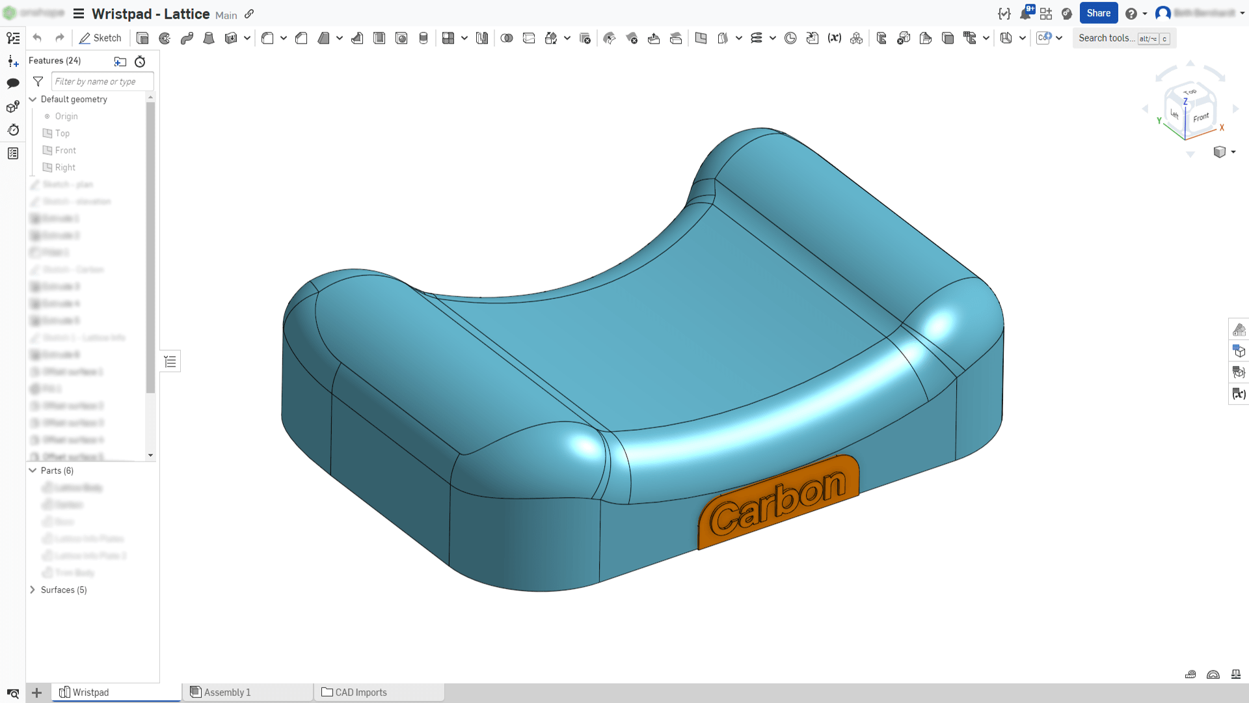Select the Wristpad tab
The image size is (1249, 703).
pos(116,692)
